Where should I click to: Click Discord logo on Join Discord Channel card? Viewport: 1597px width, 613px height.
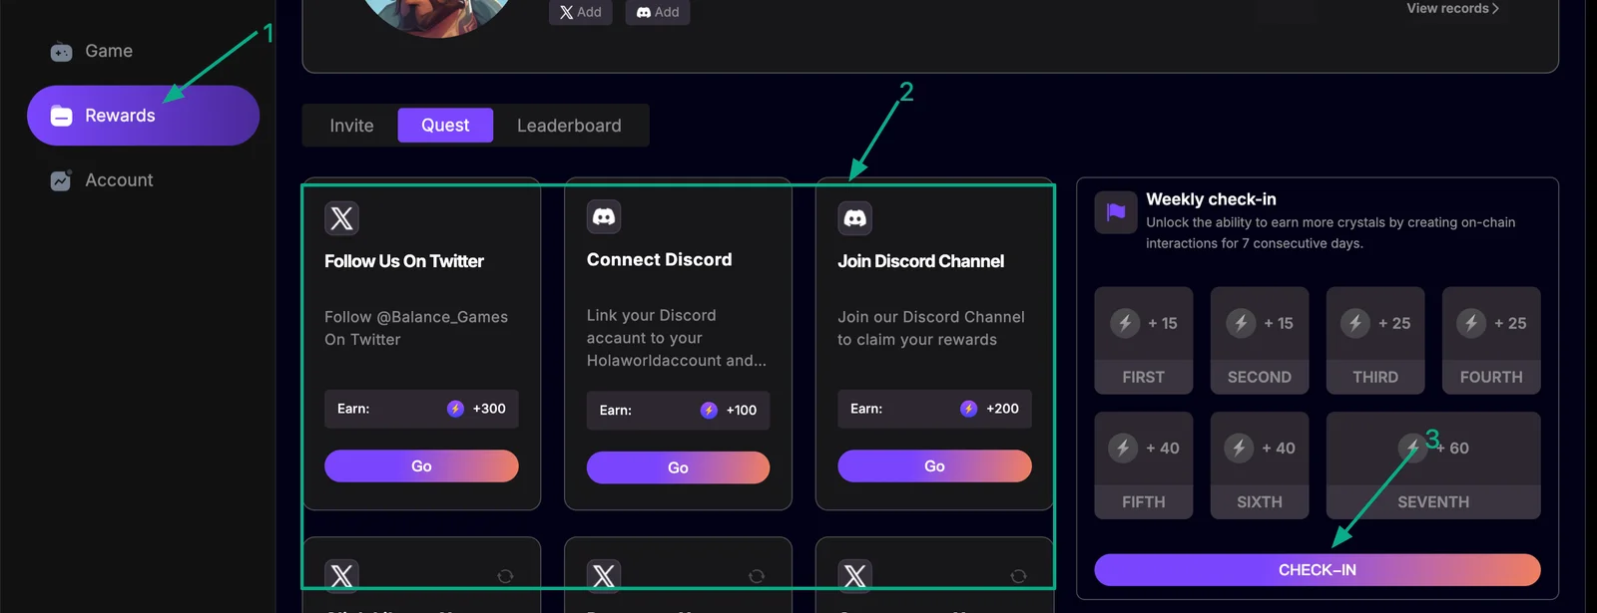[x=855, y=218]
